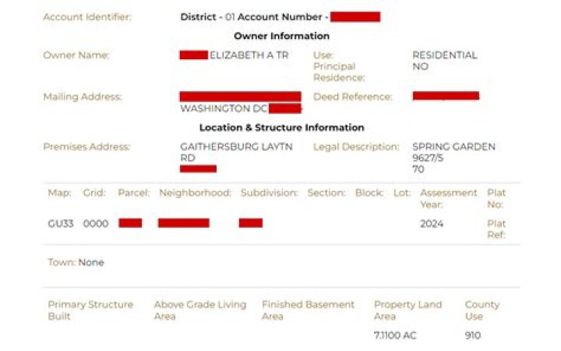Click the 0000 grid value

(96, 224)
